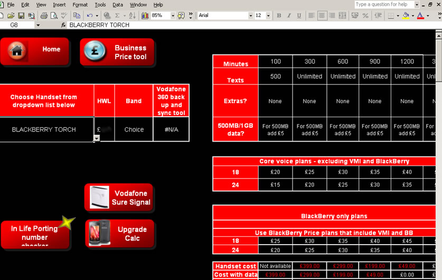This screenshot has width=442, height=280.
Task: Open the font size dropdown
Action: [268, 16]
